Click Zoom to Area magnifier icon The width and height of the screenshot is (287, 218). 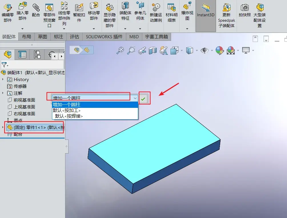pyautogui.click(x=131, y=51)
